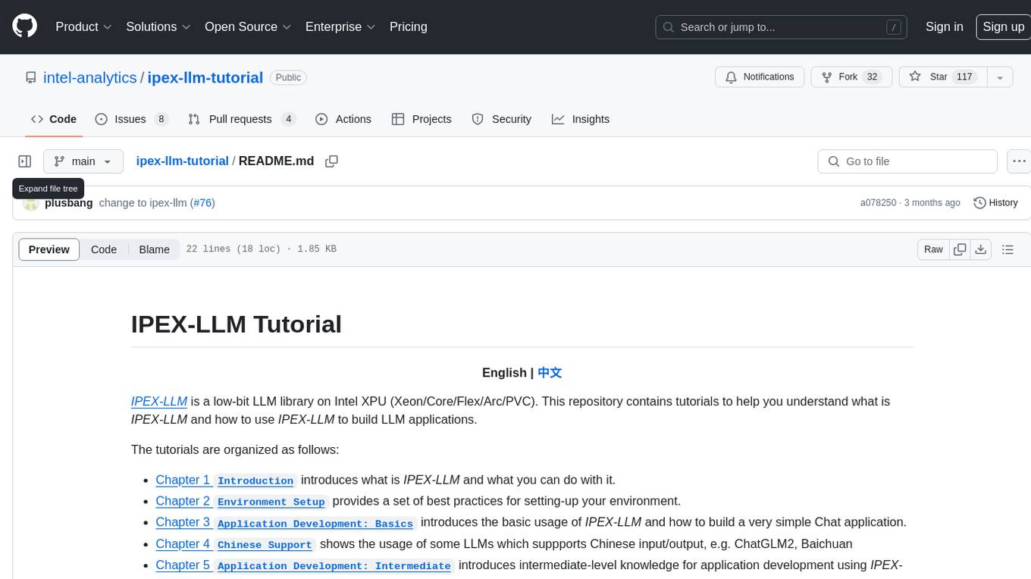Open the Pull requests tab
Viewport: 1031px width, 579px height.
pyautogui.click(x=241, y=119)
